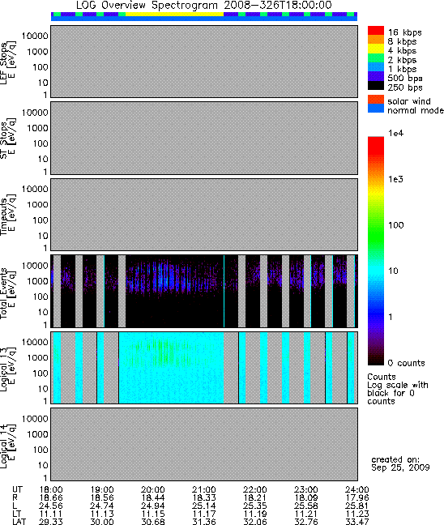Viewport: 444px width, 525px height.
Task: Click the '1e3' color scale label
Action: point(395,179)
